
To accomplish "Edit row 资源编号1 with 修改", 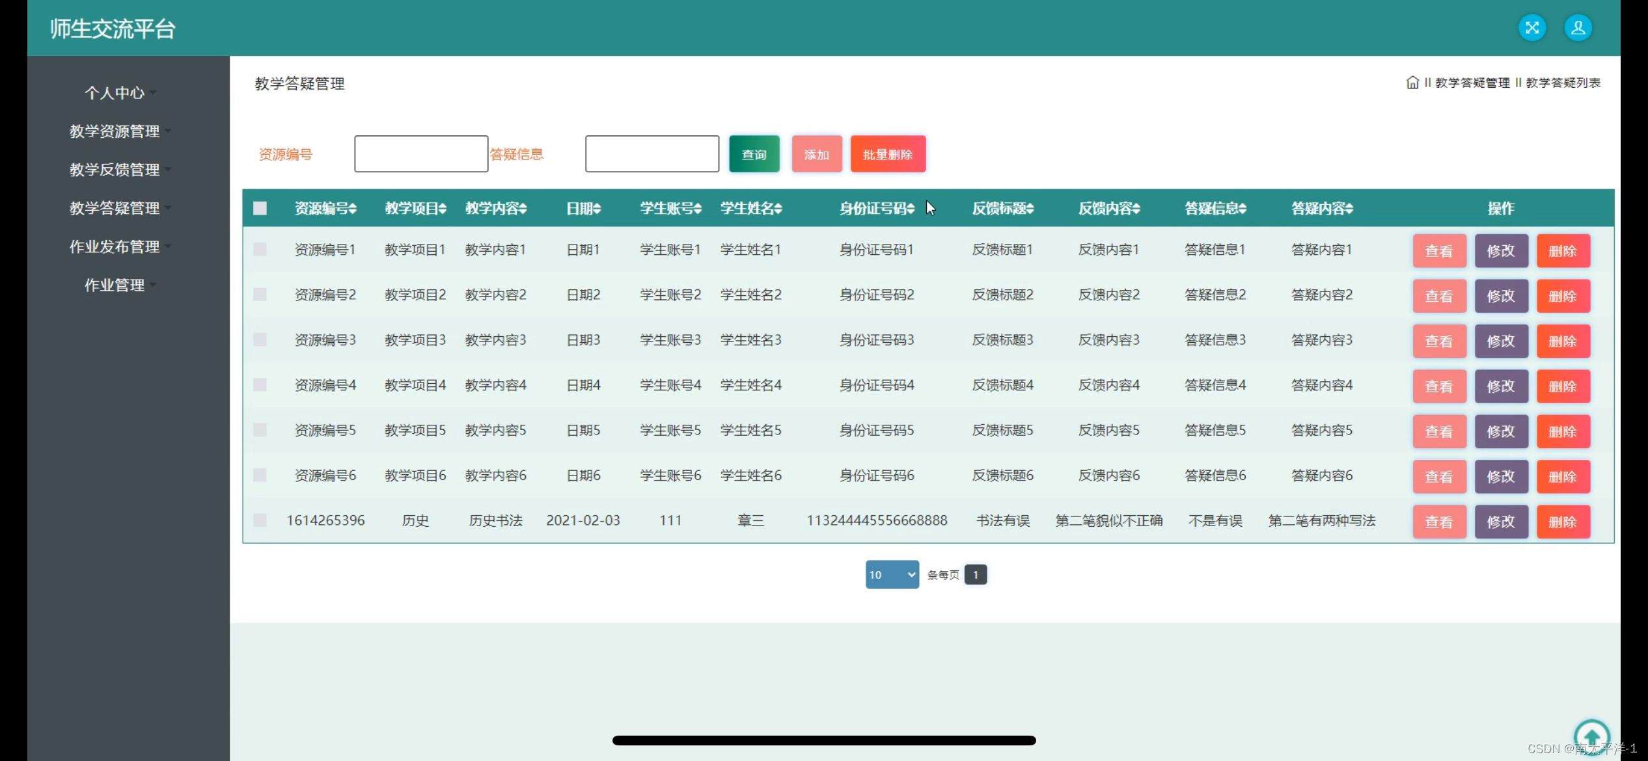I will (x=1501, y=250).
